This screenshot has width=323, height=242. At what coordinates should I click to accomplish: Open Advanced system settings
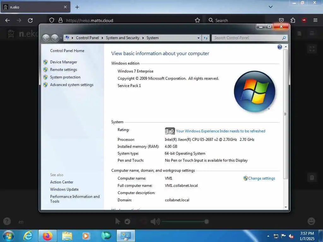tap(72, 85)
